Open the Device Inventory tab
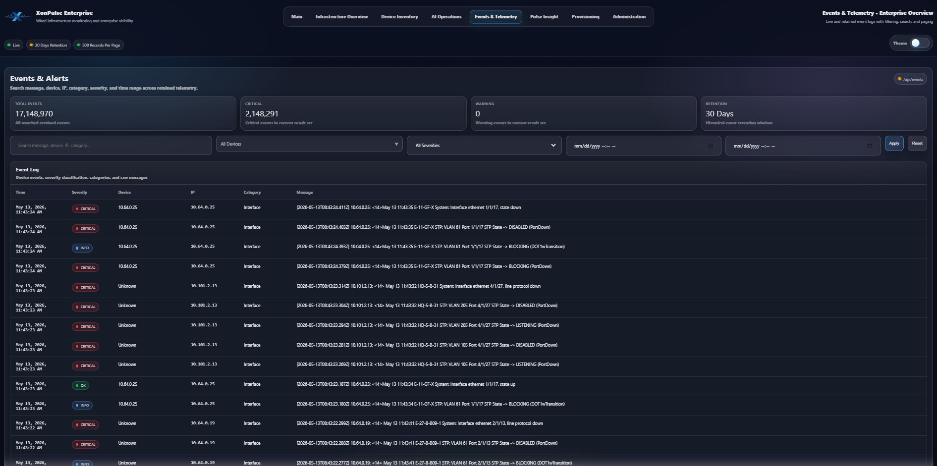Image resolution: width=937 pixels, height=466 pixels. tap(399, 17)
